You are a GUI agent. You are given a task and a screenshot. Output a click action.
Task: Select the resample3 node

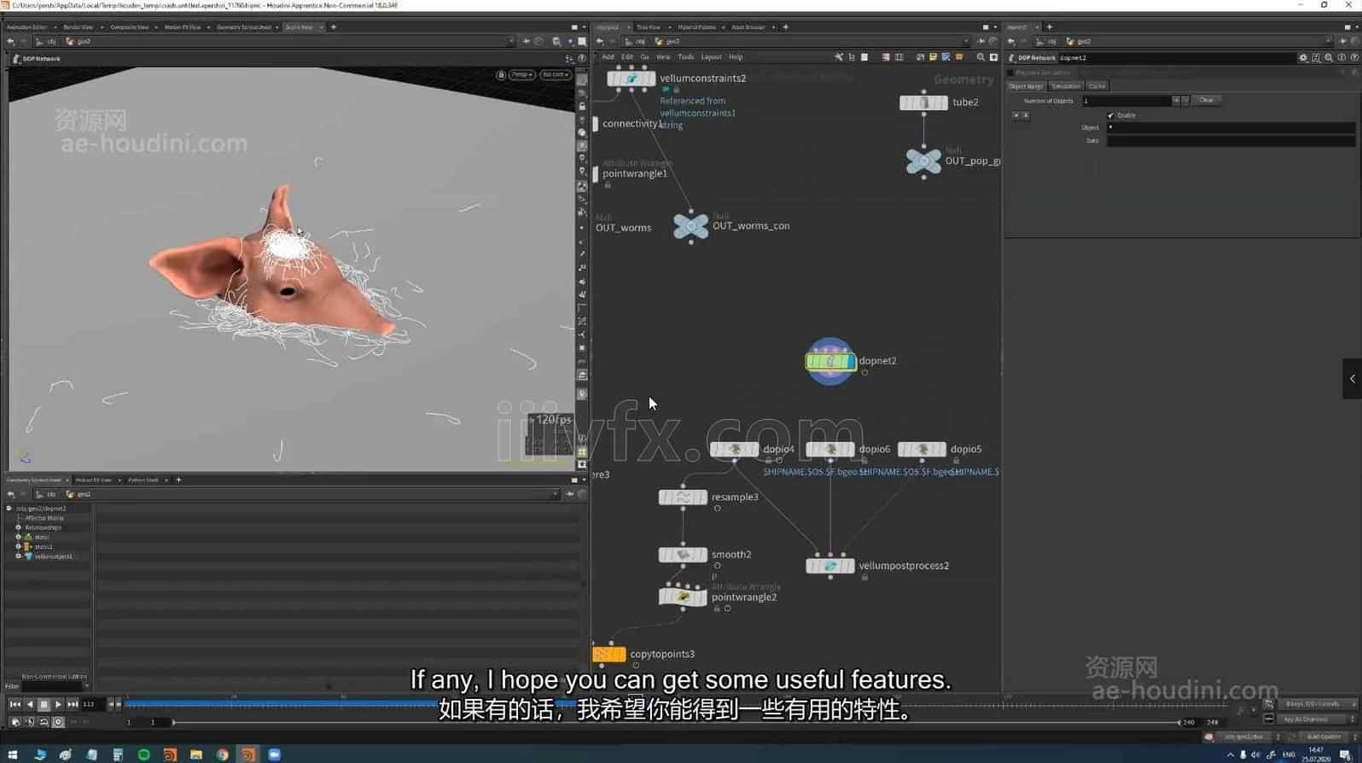pyautogui.click(x=683, y=497)
